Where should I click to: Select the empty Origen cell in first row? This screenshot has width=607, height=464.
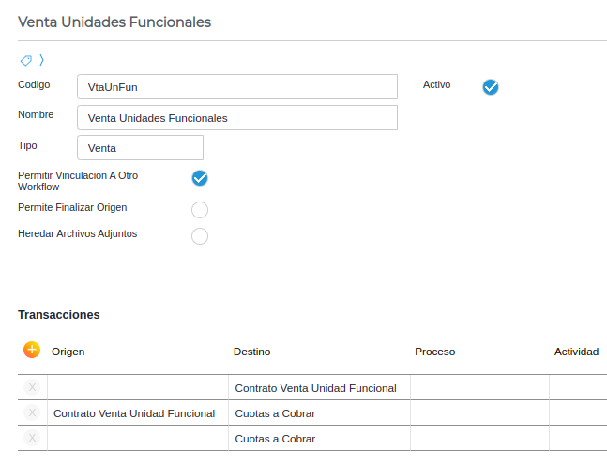coord(138,387)
